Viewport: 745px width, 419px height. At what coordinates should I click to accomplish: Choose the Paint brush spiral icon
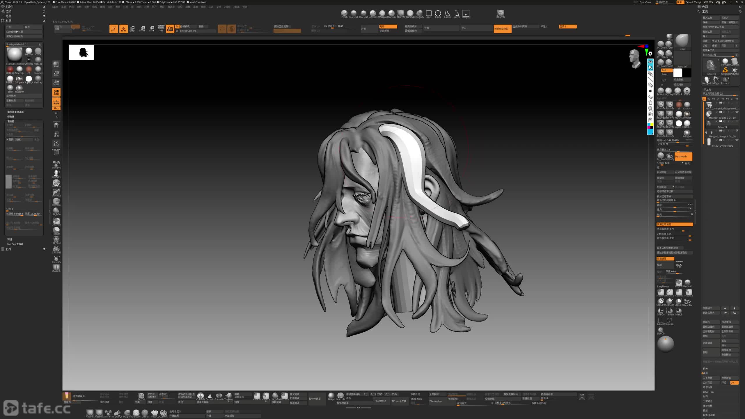tap(687, 91)
